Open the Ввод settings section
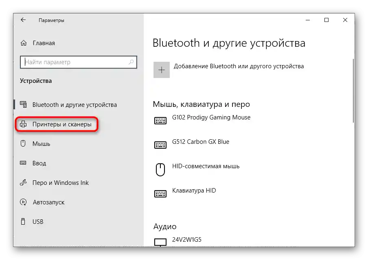The height and width of the screenshot is (260, 368). click(x=39, y=163)
